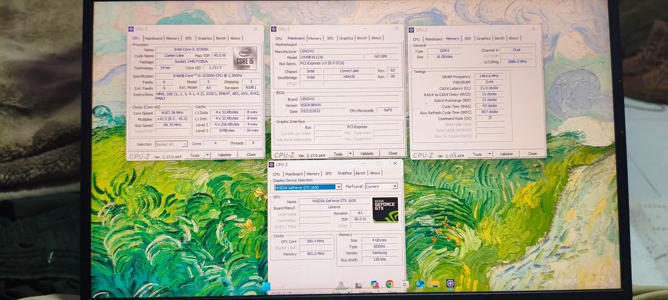
Task: Switch to the Bench tab
Action: click(221, 37)
